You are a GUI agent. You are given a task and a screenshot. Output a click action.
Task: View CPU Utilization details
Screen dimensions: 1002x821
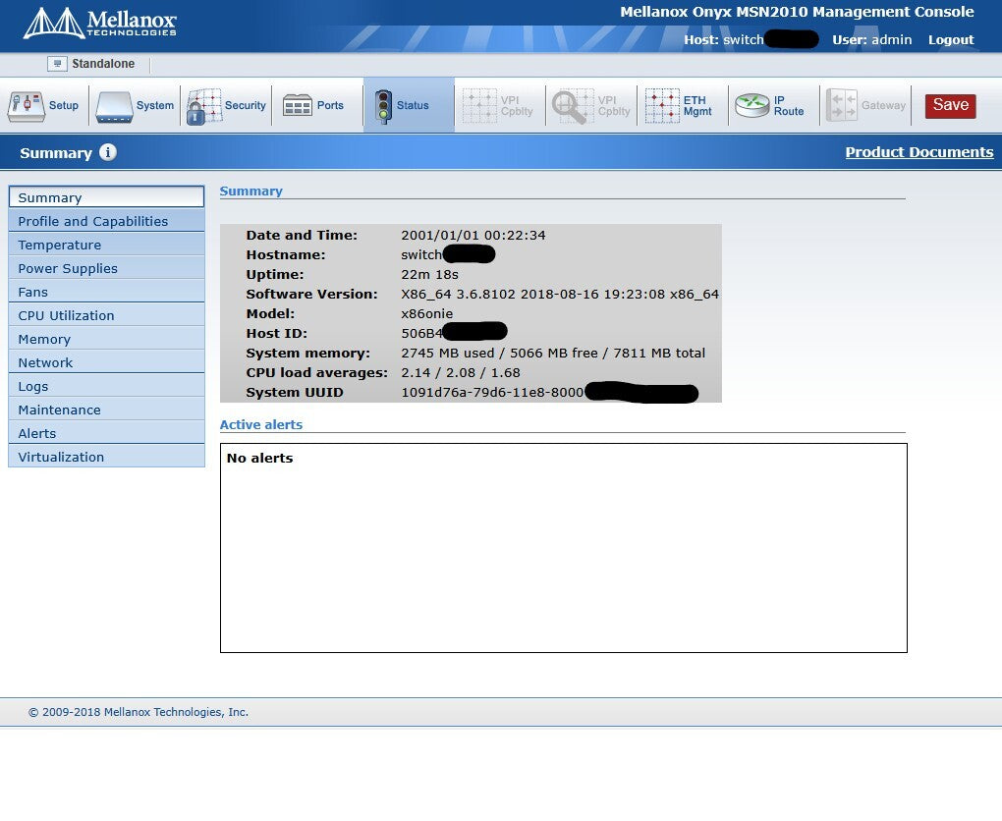point(66,315)
